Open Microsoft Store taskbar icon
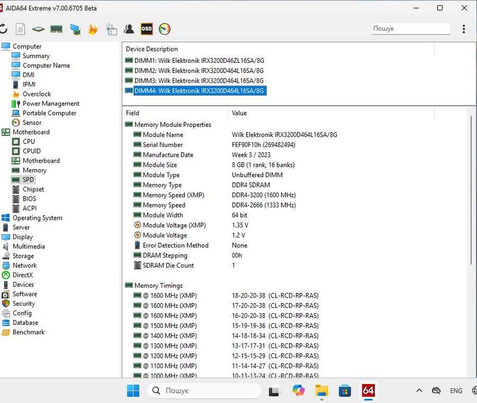The height and width of the screenshot is (403, 477). 345,390
